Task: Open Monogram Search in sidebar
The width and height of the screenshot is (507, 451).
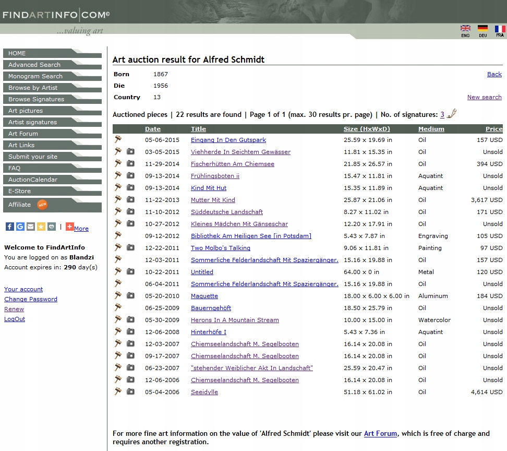Action: point(52,76)
